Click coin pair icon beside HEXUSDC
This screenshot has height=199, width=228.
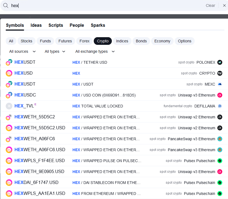[9, 95]
